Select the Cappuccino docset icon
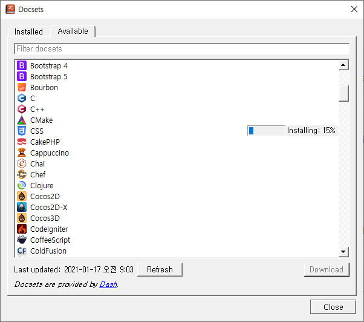This screenshot has width=364, height=322. (x=22, y=153)
